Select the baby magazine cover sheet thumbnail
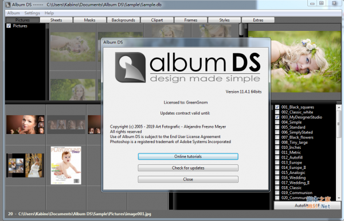The height and width of the screenshot is (221, 344). pyautogui.click(x=66, y=165)
